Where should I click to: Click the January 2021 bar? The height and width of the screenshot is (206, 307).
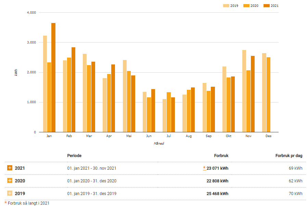[x=53, y=77]
